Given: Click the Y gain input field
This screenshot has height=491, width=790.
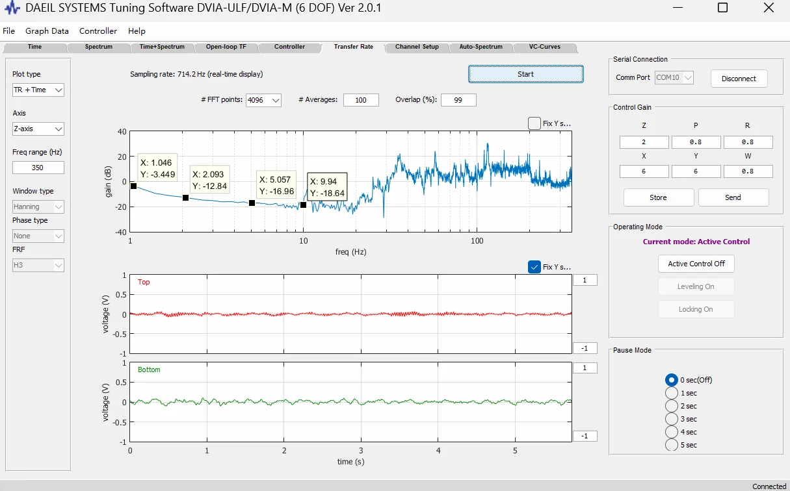Looking at the screenshot, I should coord(696,171).
